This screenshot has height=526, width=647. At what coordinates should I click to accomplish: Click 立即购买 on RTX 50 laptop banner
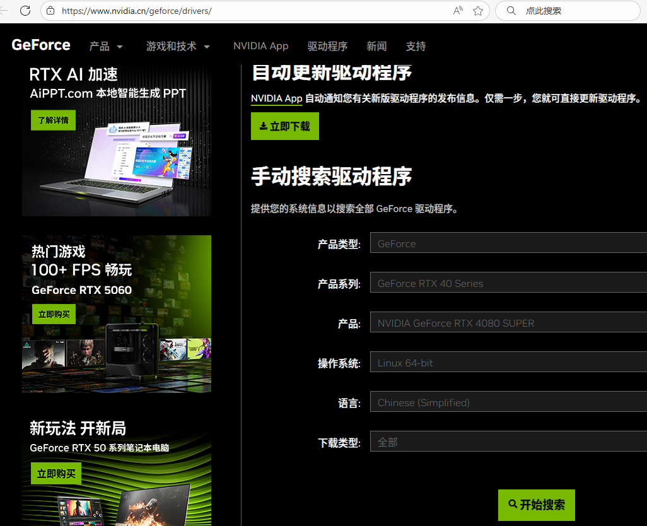coord(56,474)
